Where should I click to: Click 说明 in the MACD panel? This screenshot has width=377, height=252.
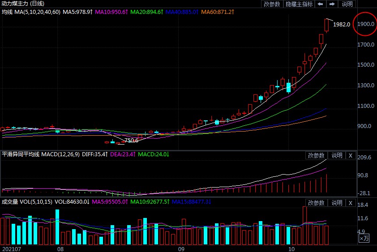[336, 155]
